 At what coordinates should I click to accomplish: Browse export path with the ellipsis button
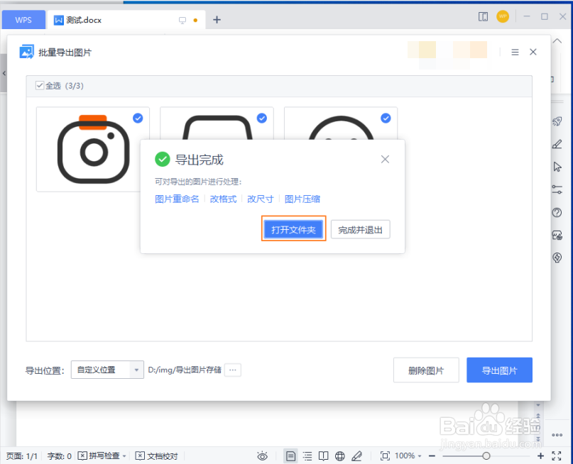(232, 370)
